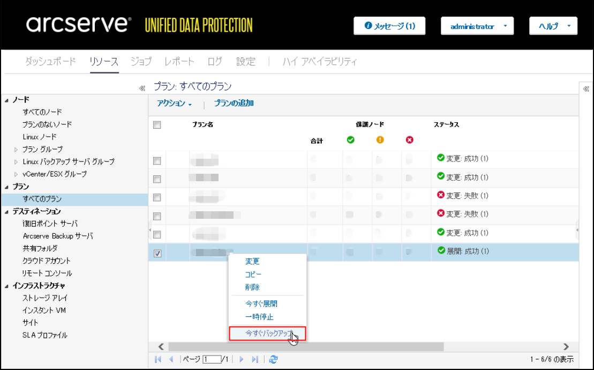
Task: Check the fifth plan row checkbox
Action: pos(157,235)
